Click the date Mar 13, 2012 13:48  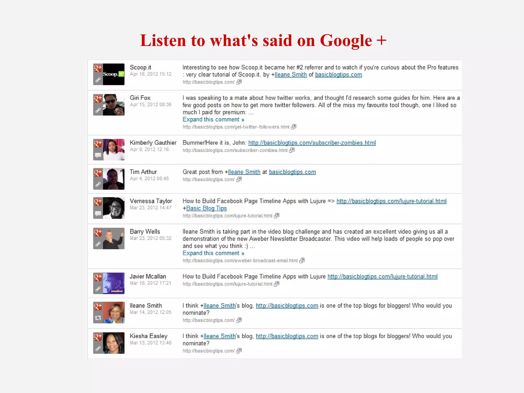[x=151, y=343]
